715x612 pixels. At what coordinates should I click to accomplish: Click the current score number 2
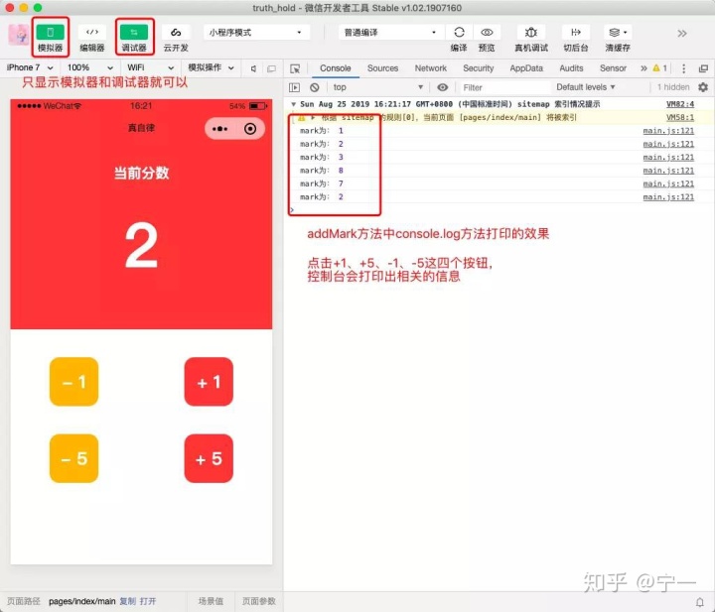tap(141, 246)
